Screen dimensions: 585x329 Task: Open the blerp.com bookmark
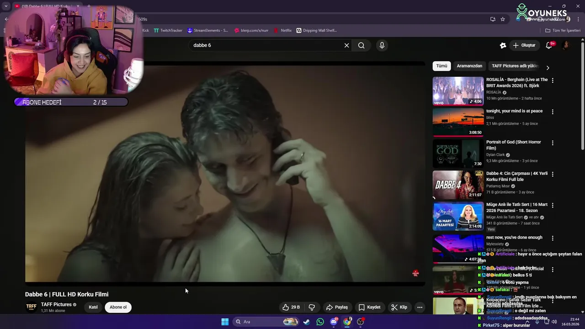[251, 30]
